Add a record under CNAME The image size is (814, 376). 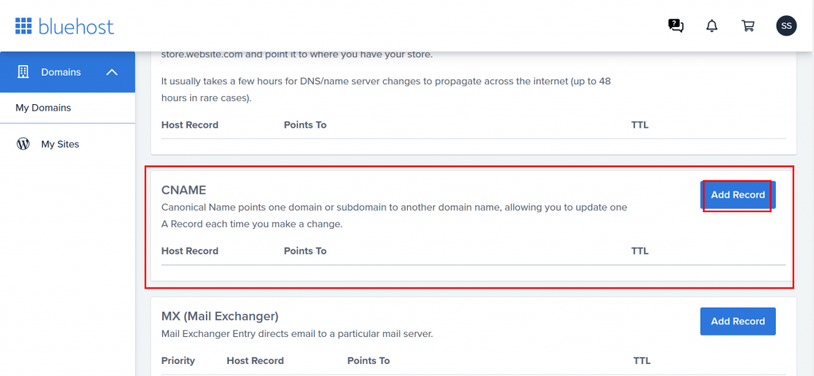[738, 195]
